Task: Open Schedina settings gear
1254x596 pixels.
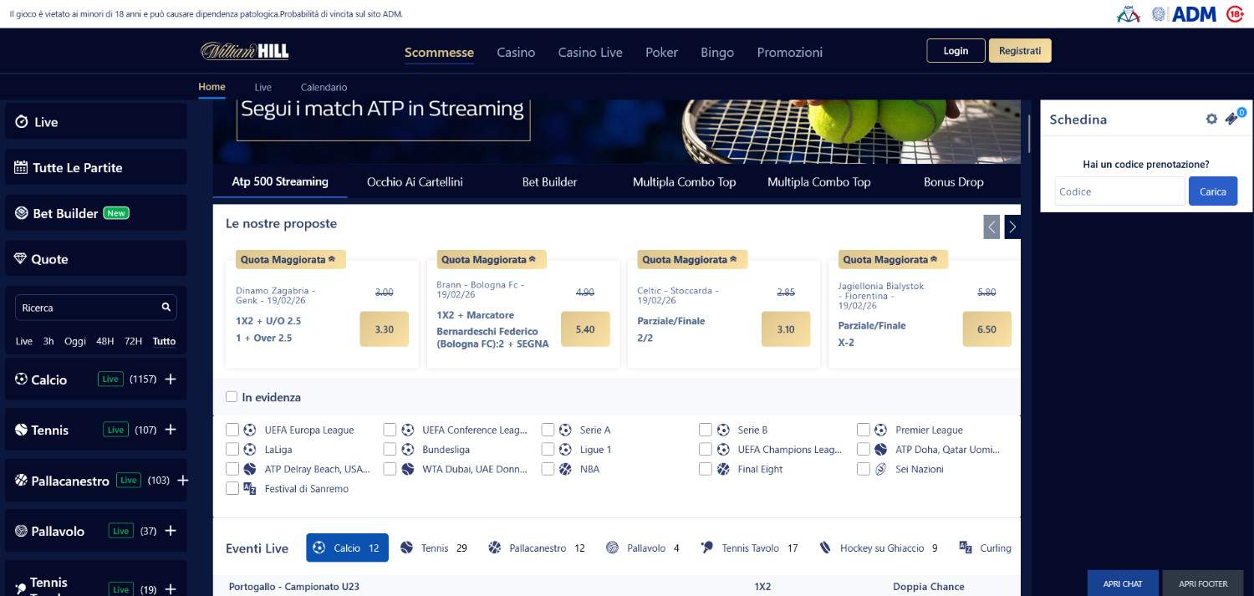Action: (x=1211, y=119)
